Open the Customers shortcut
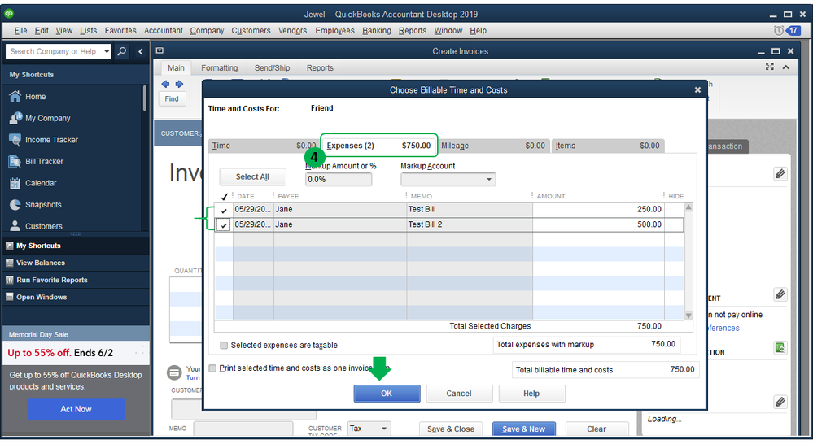Image resolution: width=813 pixels, height=444 pixels. (x=36, y=226)
